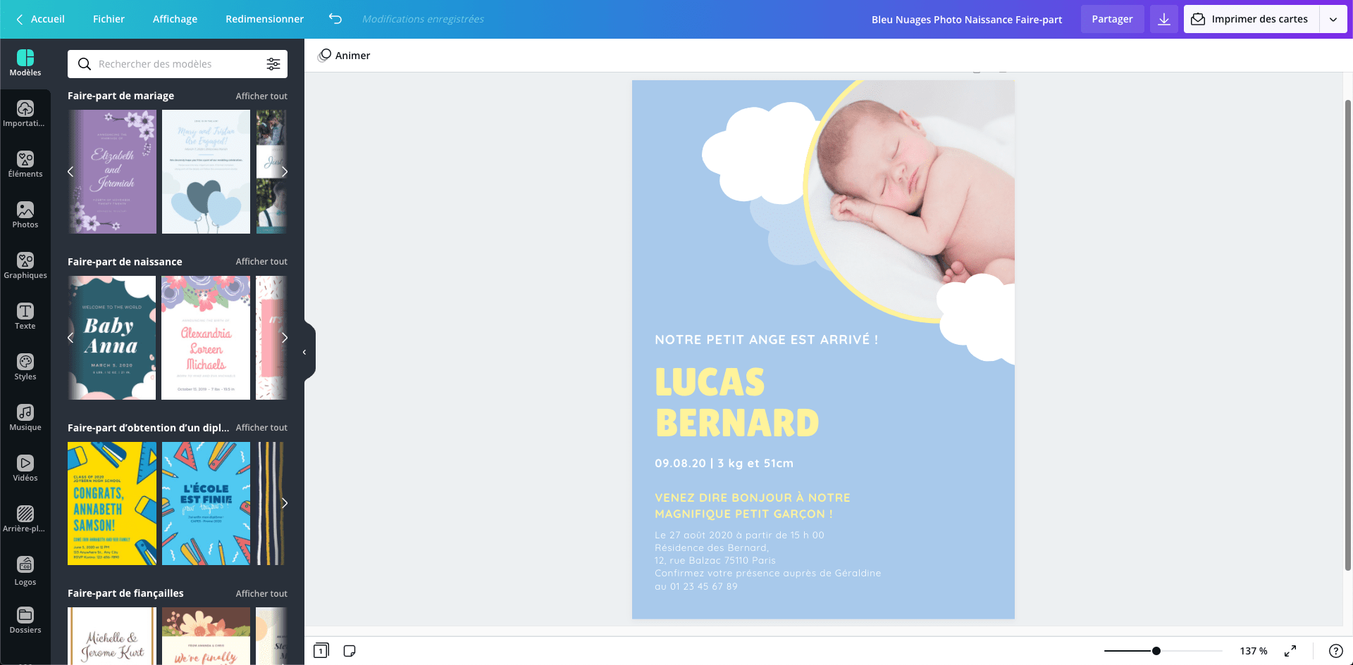Image resolution: width=1353 pixels, height=665 pixels.
Task: Open the notes icon at bottom
Action: pyautogui.click(x=350, y=651)
